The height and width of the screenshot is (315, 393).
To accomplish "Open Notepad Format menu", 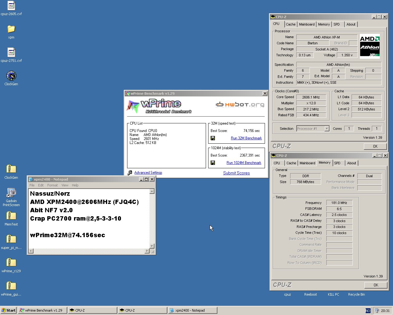I will click(x=53, y=185).
